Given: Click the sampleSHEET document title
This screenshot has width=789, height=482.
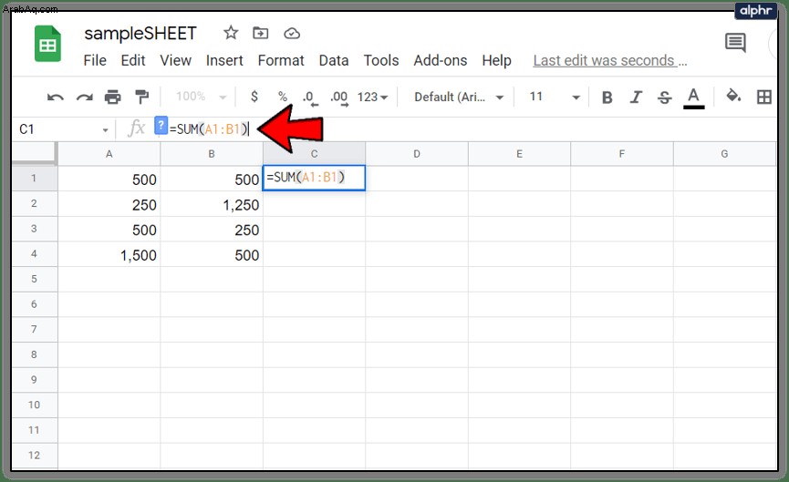Looking at the screenshot, I should [140, 34].
